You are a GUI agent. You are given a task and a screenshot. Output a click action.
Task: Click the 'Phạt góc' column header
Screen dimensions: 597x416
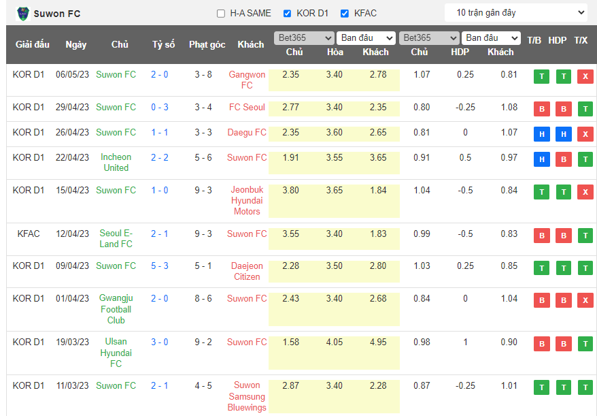tap(207, 44)
